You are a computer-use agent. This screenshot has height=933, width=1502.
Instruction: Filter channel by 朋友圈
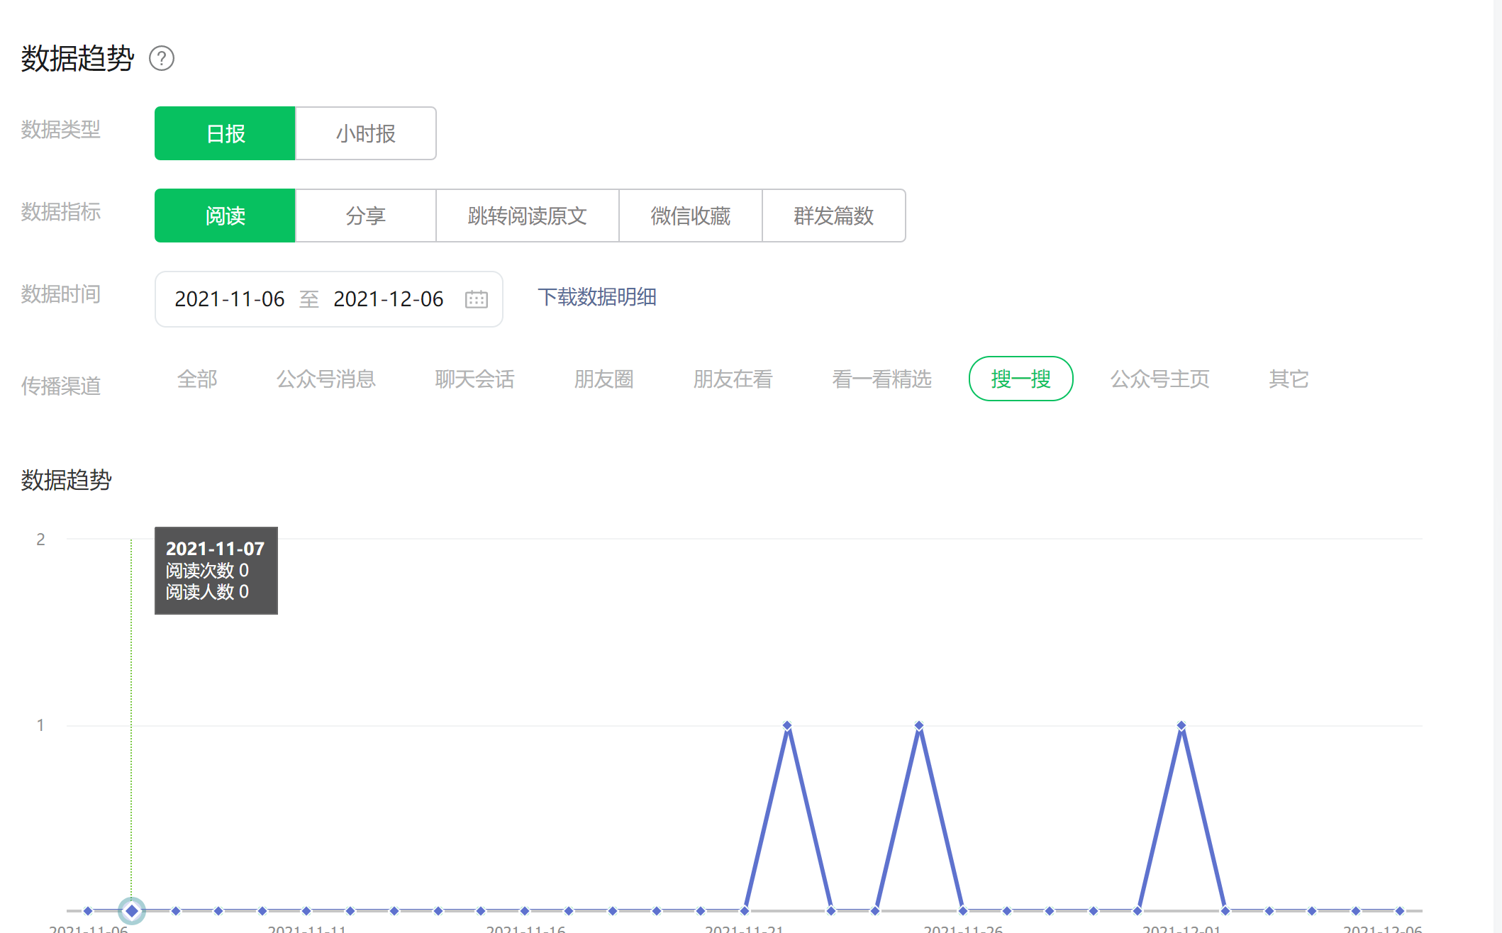(x=603, y=379)
